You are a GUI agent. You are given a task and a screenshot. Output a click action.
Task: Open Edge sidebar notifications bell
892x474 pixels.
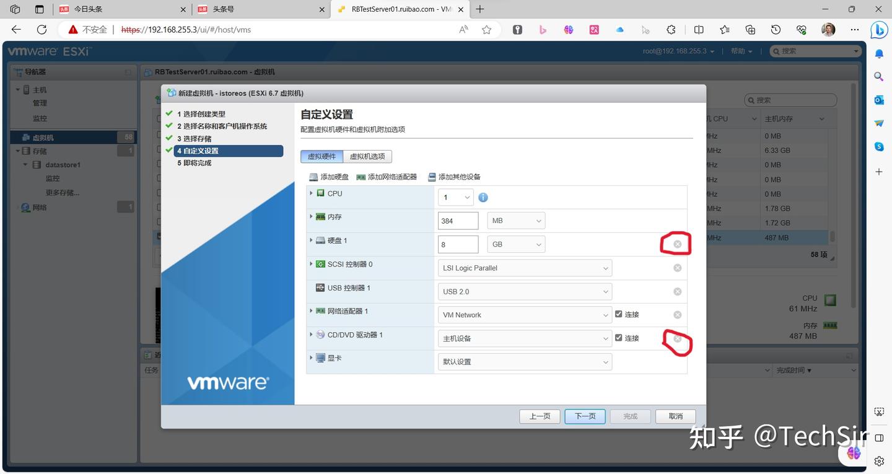(x=879, y=54)
